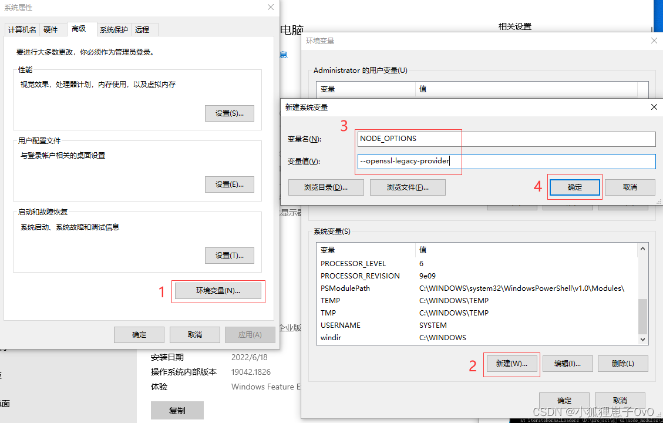Focus the 变量名 input field

(507, 139)
